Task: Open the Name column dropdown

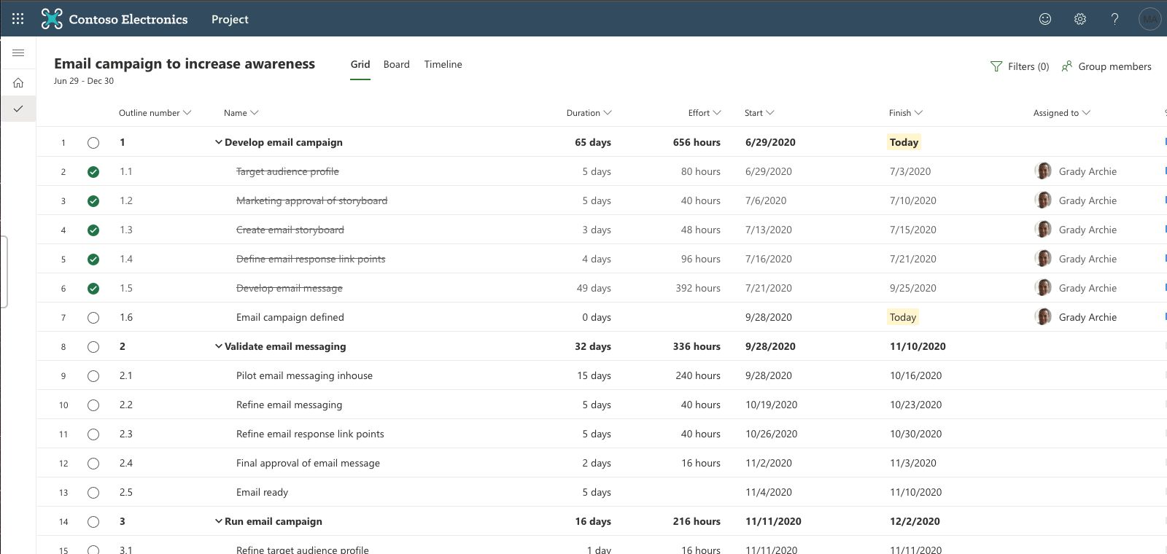Action: (255, 113)
